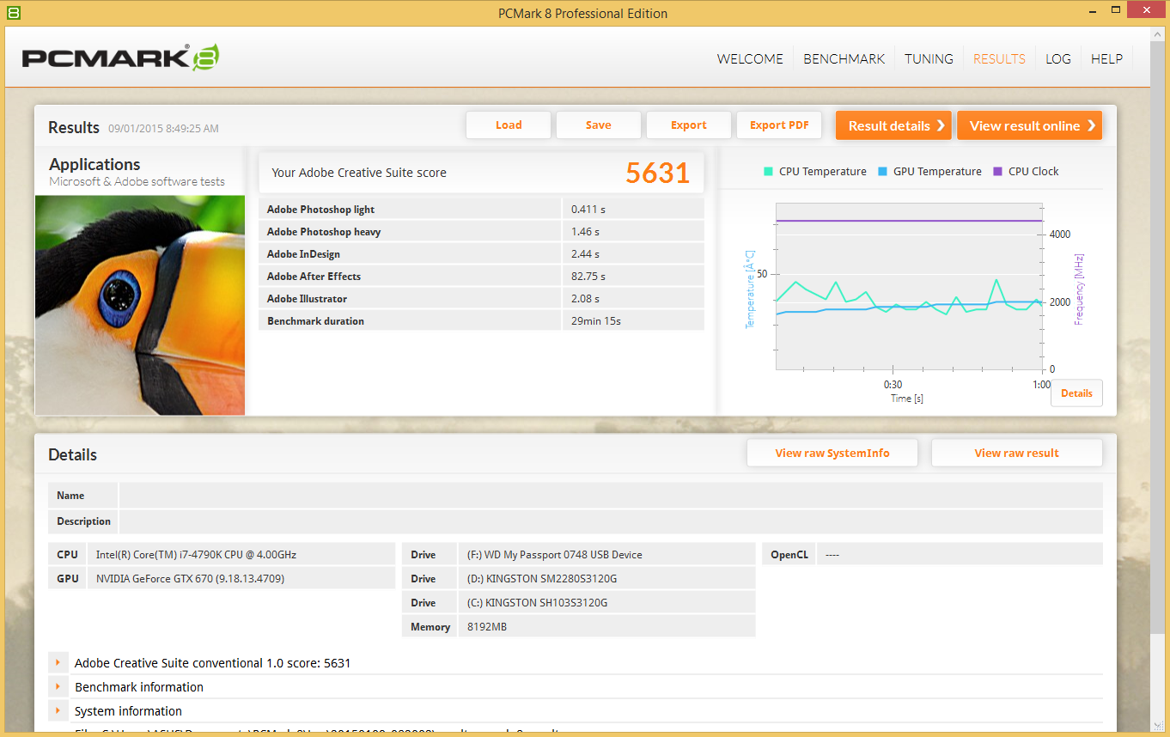This screenshot has height=737, width=1170.
Task: Toggle the CPU Clock legend swatch
Action: click(997, 172)
